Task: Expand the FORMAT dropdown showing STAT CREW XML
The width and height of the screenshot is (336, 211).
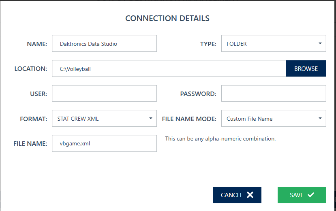Action: pos(104,119)
